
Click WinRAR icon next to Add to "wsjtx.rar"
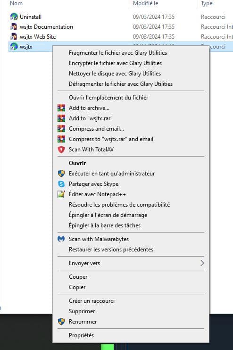(x=61, y=118)
